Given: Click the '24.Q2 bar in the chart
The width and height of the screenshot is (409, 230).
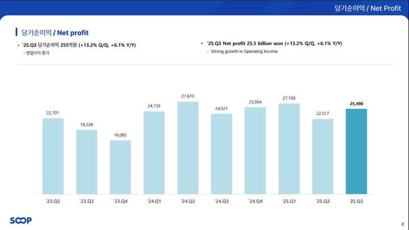Looking at the screenshot, I should click(188, 148).
